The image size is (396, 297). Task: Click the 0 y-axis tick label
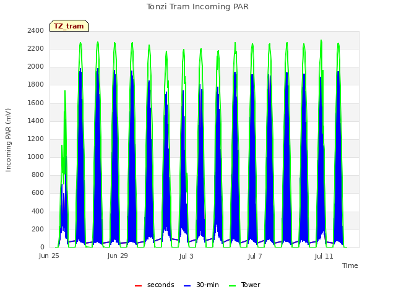42,247
